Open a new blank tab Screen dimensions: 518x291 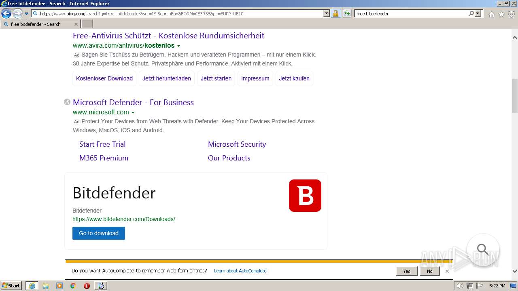87,24
